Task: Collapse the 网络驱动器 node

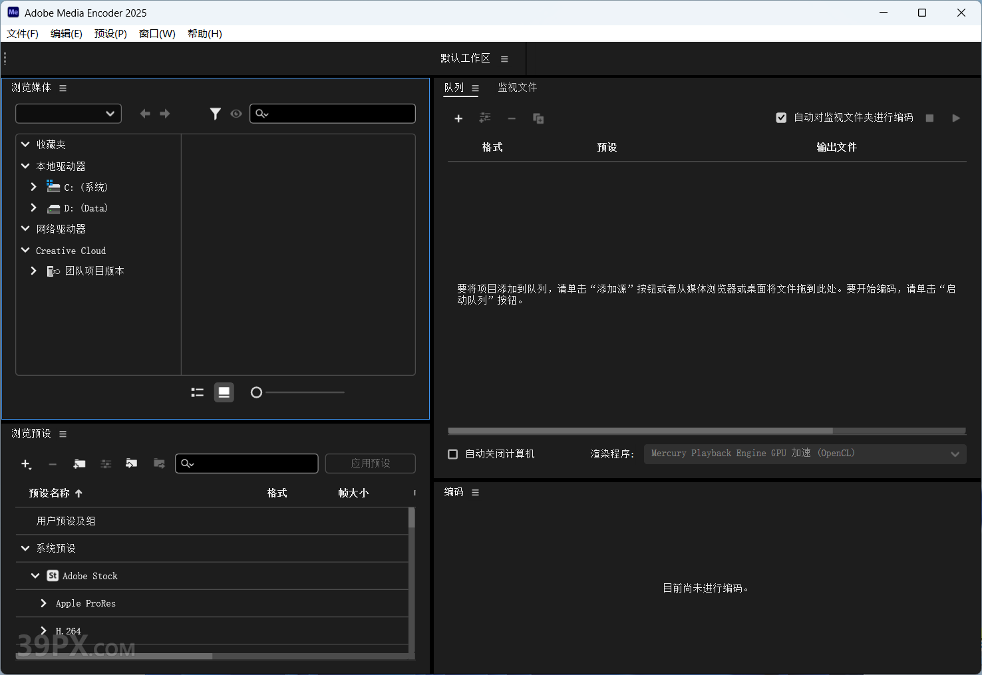Action: click(25, 229)
